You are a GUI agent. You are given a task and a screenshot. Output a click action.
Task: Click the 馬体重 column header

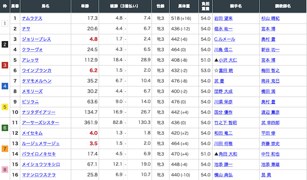[184, 6]
